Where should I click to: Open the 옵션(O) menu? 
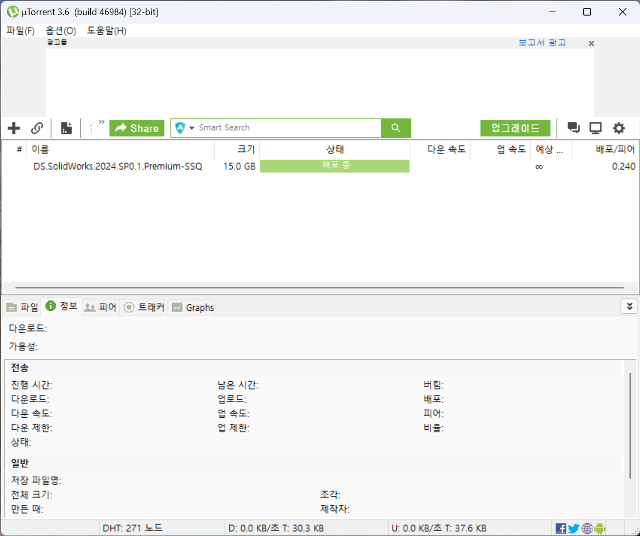point(61,31)
